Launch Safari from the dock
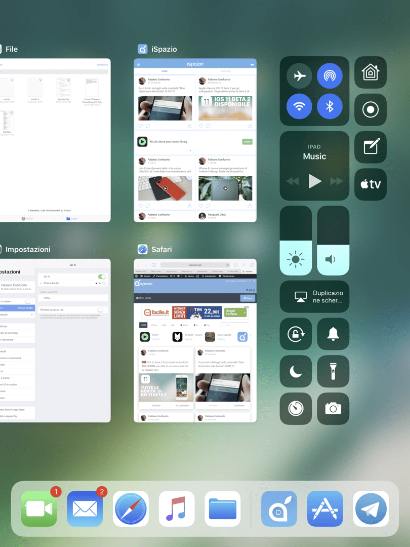Image resolution: width=410 pixels, height=547 pixels. [x=131, y=509]
